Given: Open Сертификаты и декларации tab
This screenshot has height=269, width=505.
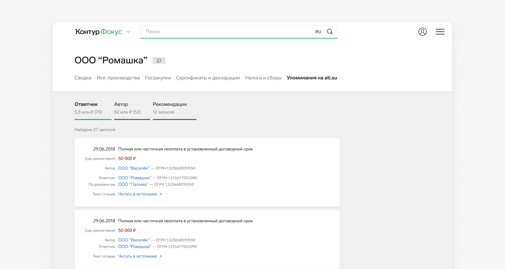Looking at the screenshot, I should [208, 78].
